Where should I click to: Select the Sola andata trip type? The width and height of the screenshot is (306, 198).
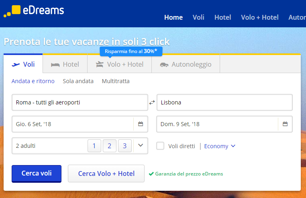tap(78, 81)
